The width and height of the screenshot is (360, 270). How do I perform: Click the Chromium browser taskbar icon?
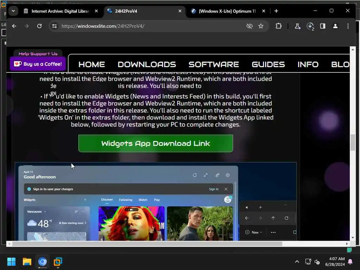43,262
